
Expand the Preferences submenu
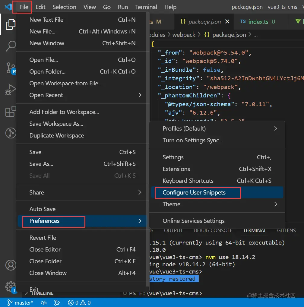[82, 221]
